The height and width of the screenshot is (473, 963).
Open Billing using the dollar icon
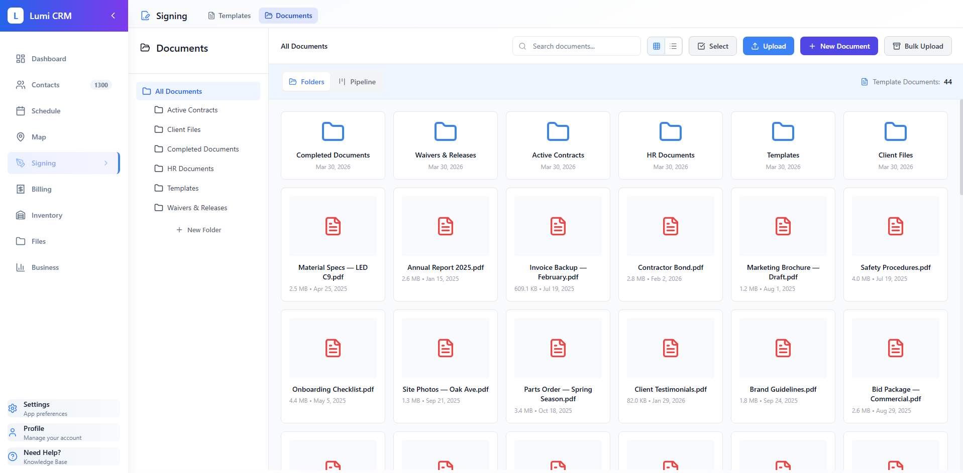[x=21, y=189]
